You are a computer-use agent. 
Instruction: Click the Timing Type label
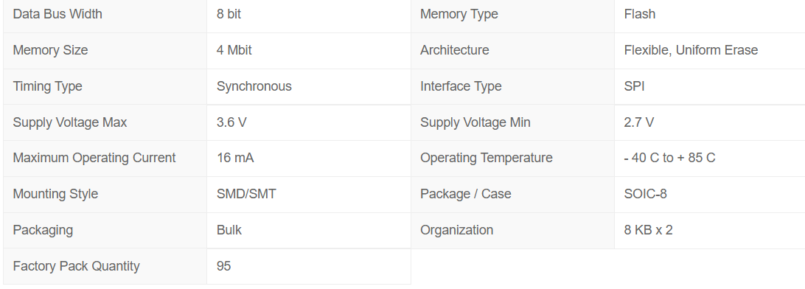[x=47, y=86]
